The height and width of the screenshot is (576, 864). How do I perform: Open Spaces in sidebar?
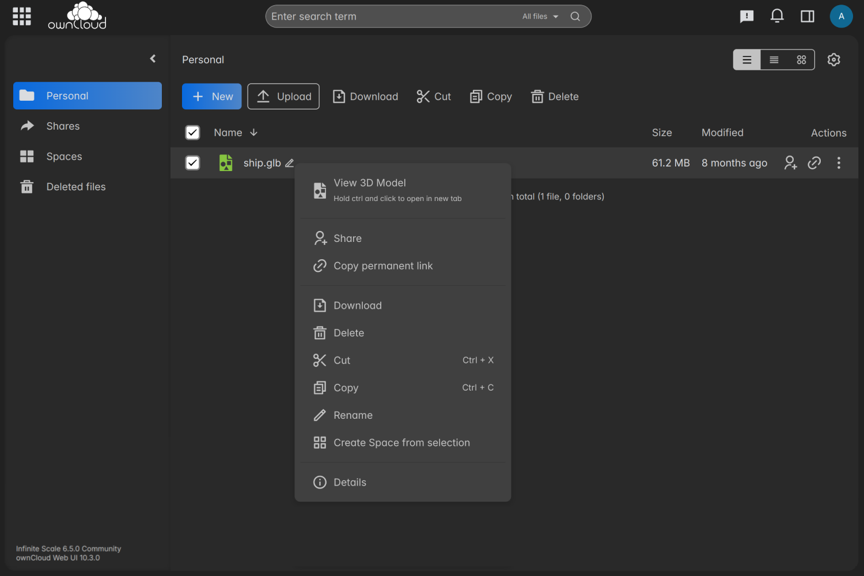tap(88, 156)
